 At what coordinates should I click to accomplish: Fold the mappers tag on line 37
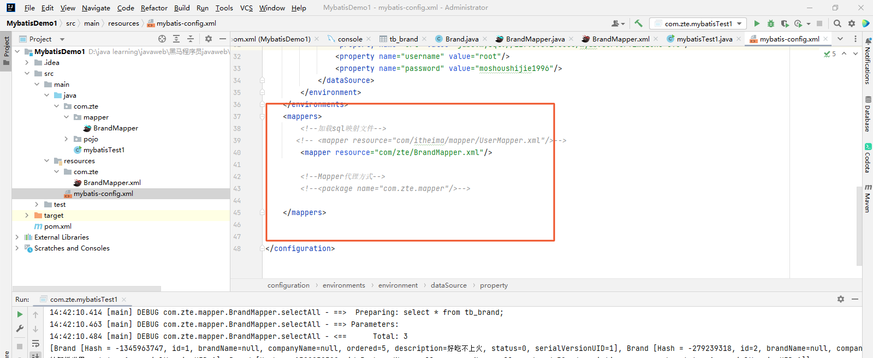262,116
